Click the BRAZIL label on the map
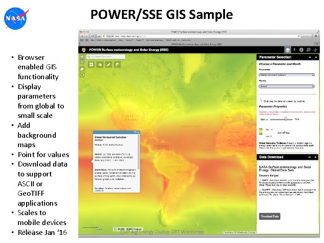324x243 pixels. click(x=182, y=172)
